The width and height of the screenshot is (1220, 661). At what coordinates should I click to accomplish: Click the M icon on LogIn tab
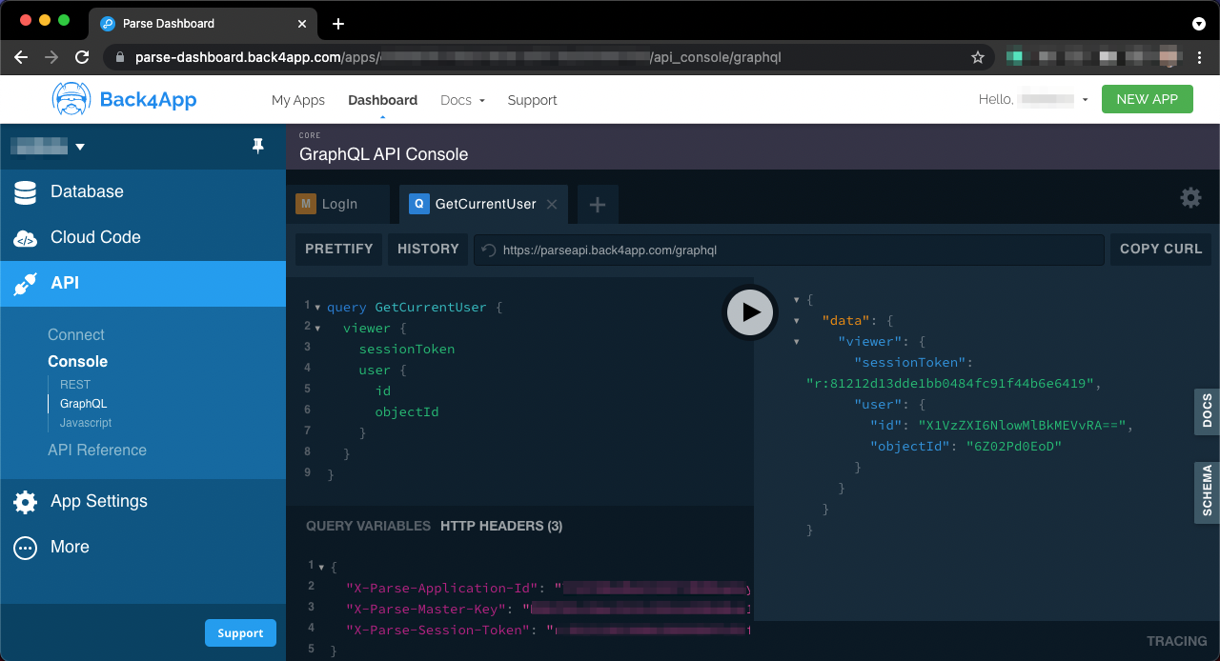306,204
